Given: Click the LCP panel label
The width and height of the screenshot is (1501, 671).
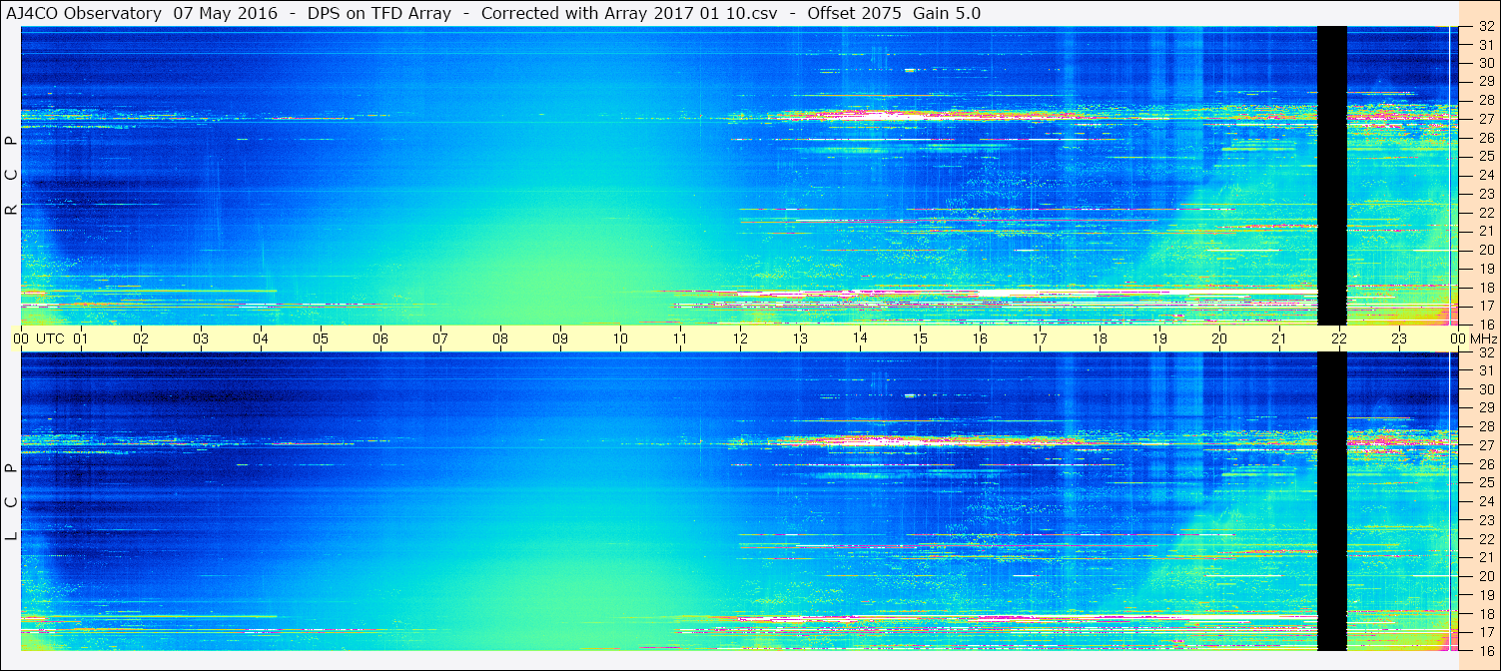Looking at the screenshot, I should (x=11, y=502).
